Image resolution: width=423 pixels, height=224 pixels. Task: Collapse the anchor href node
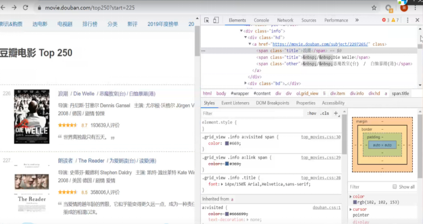point(250,44)
